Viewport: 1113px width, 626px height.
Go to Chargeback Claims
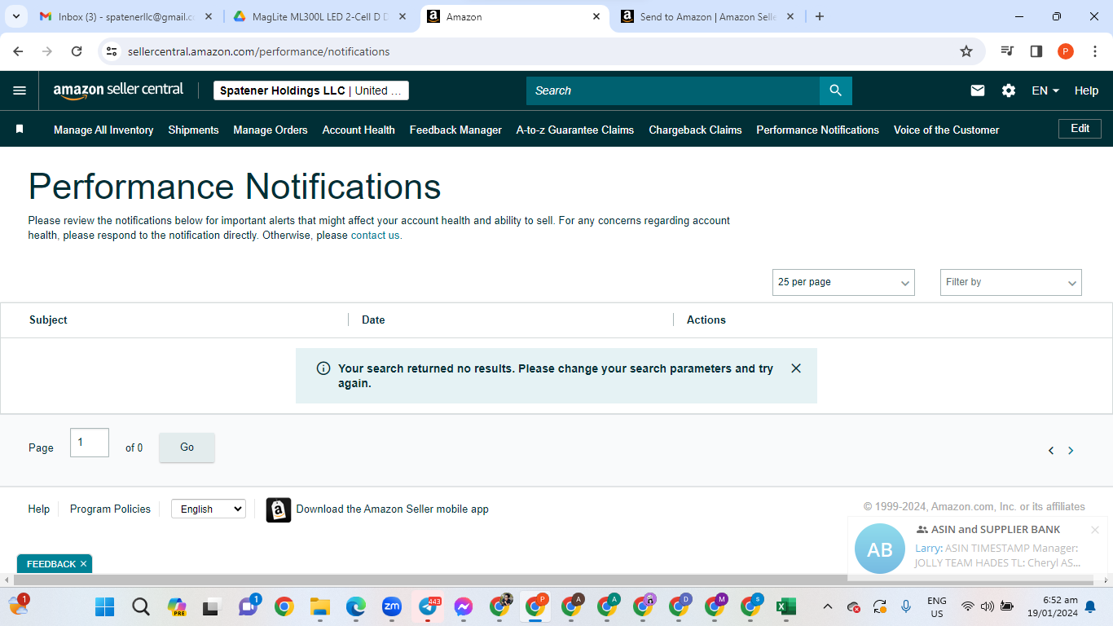pyautogui.click(x=695, y=130)
